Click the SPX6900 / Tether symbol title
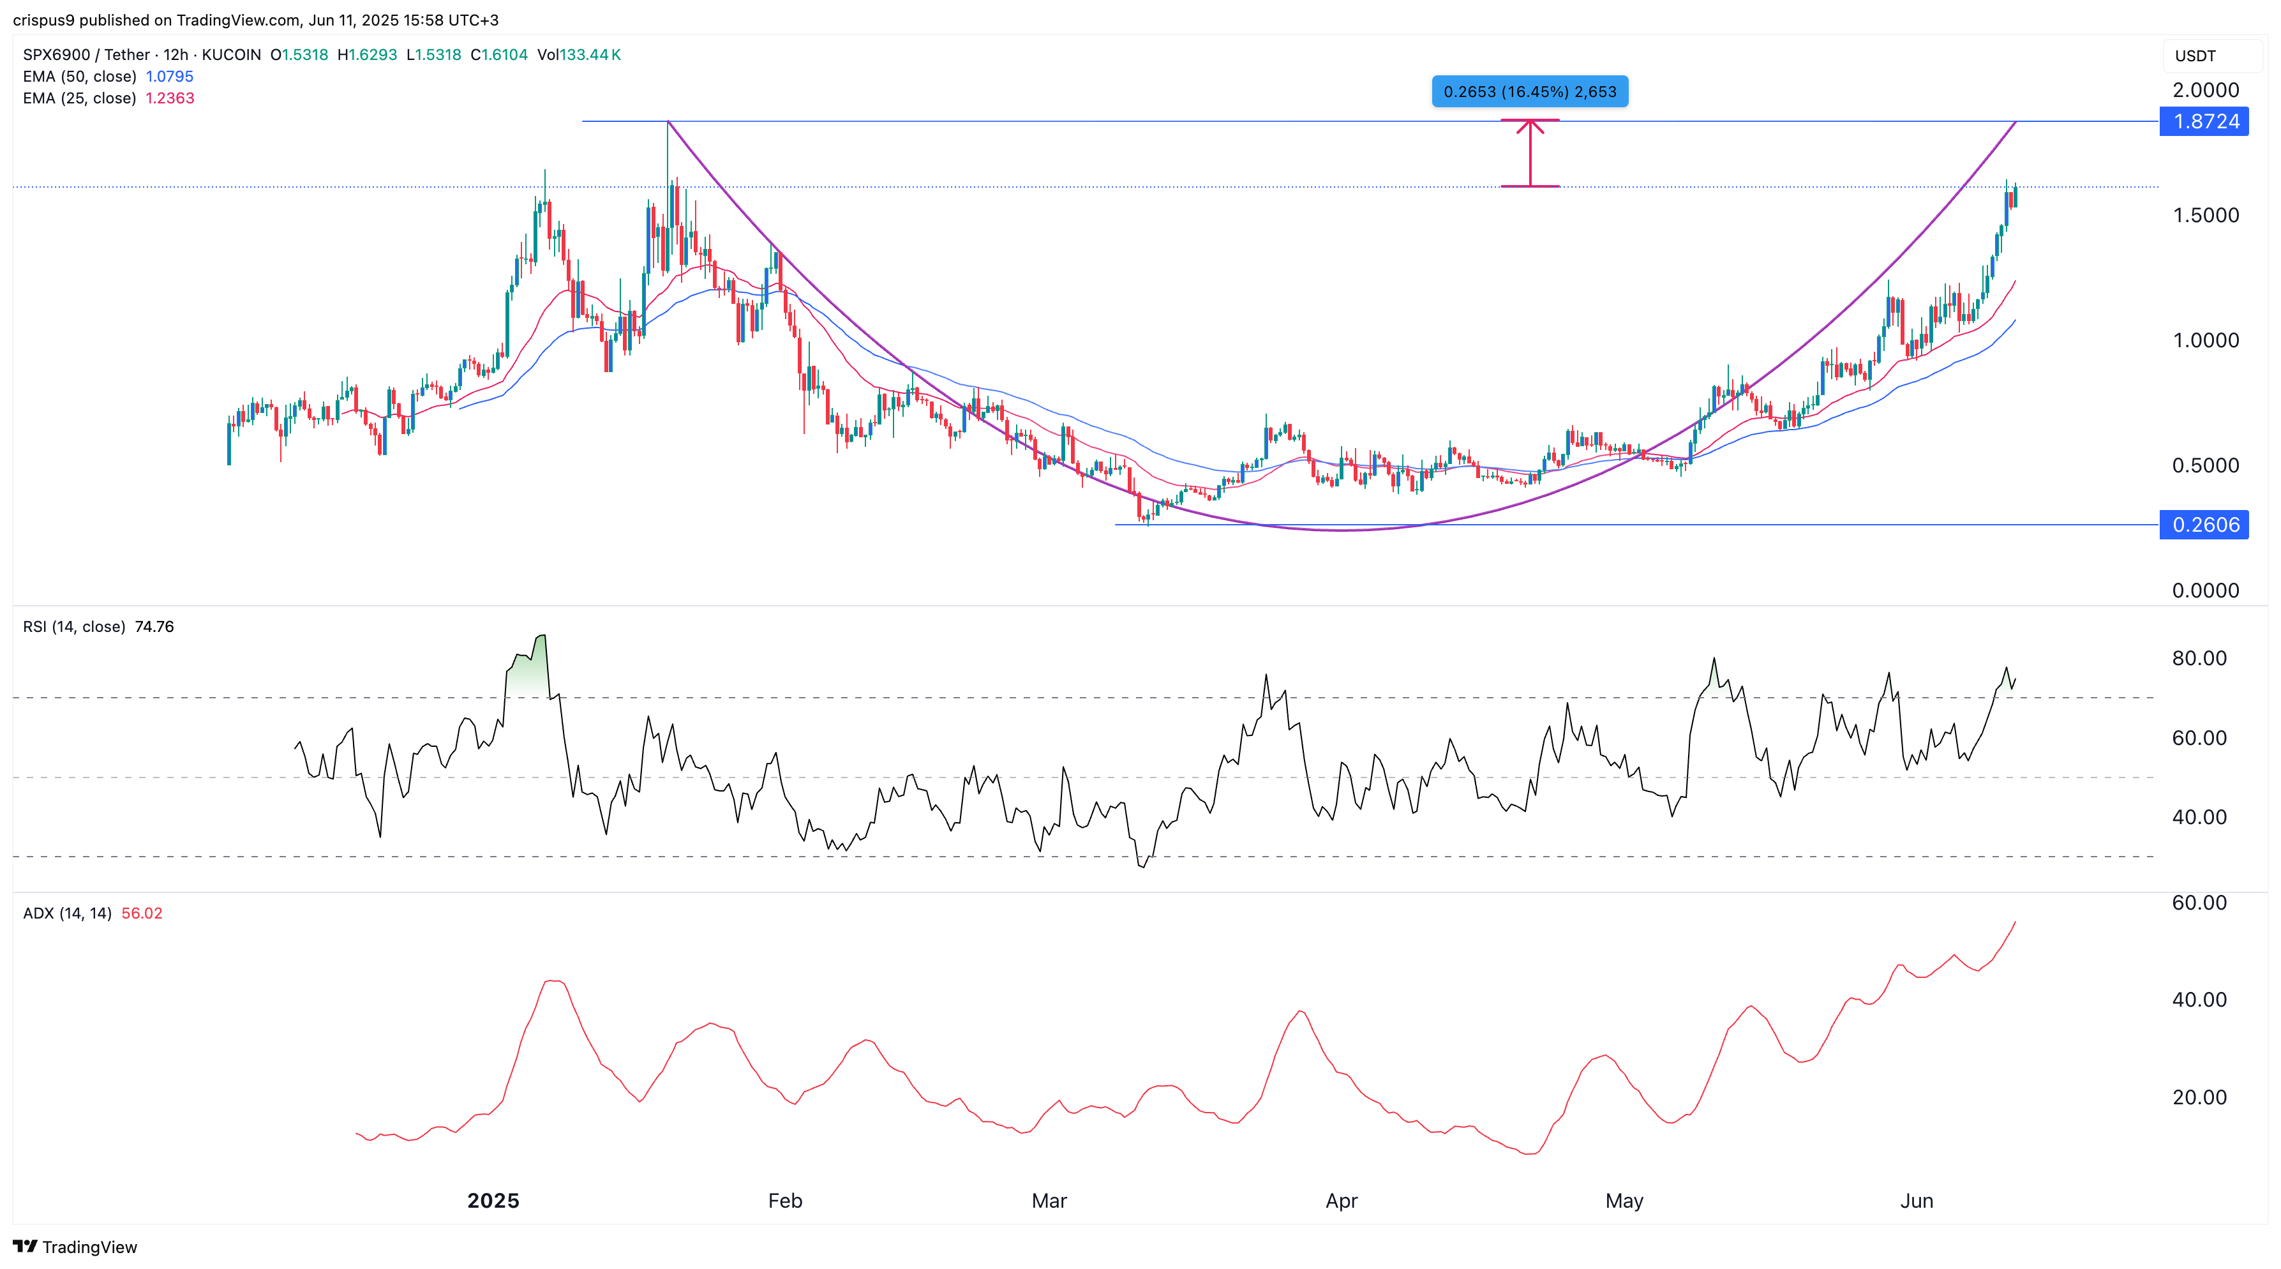Viewport: 2281px width, 1269px height. [x=87, y=55]
